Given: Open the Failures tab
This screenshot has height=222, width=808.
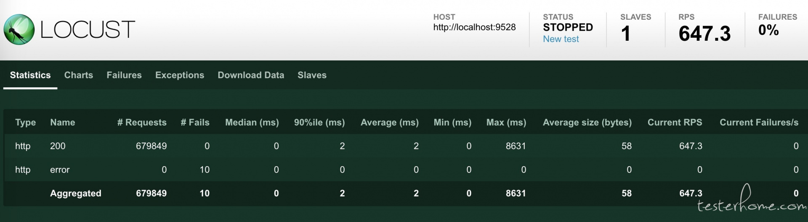Looking at the screenshot, I should pyautogui.click(x=124, y=75).
